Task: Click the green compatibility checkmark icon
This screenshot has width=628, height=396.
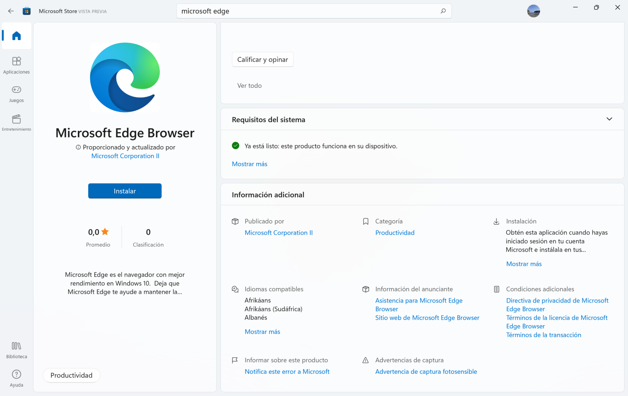Action: click(x=235, y=146)
